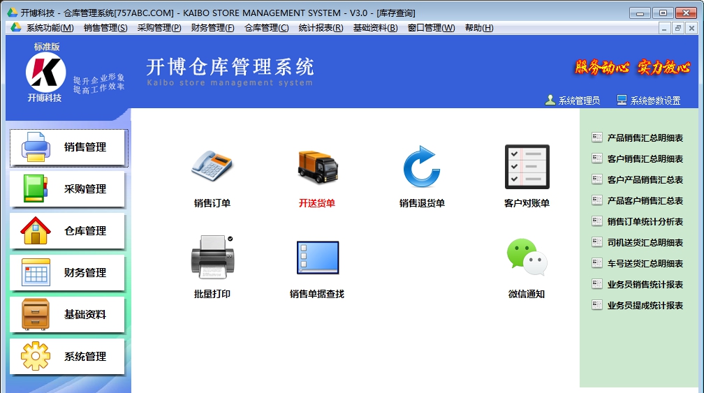This screenshot has width=704, height=393.
Task: Select 系统管理 in the left sidebar
Action: point(67,357)
